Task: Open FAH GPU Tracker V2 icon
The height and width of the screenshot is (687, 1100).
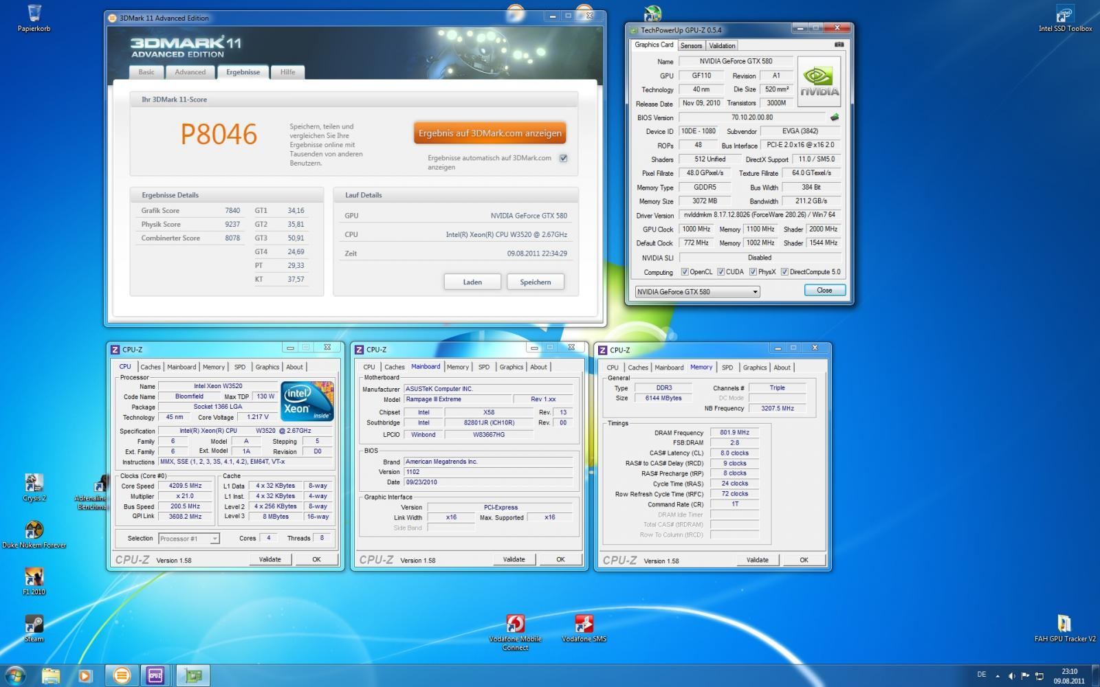Action: (x=1065, y=628)
